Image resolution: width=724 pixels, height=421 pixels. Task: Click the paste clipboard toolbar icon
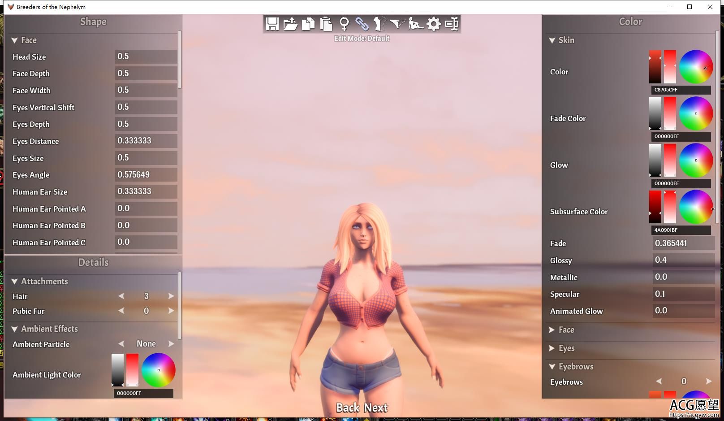coord(326,24)
